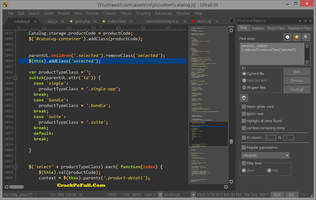Click the magnifying glass icon

tap(306, 37)
